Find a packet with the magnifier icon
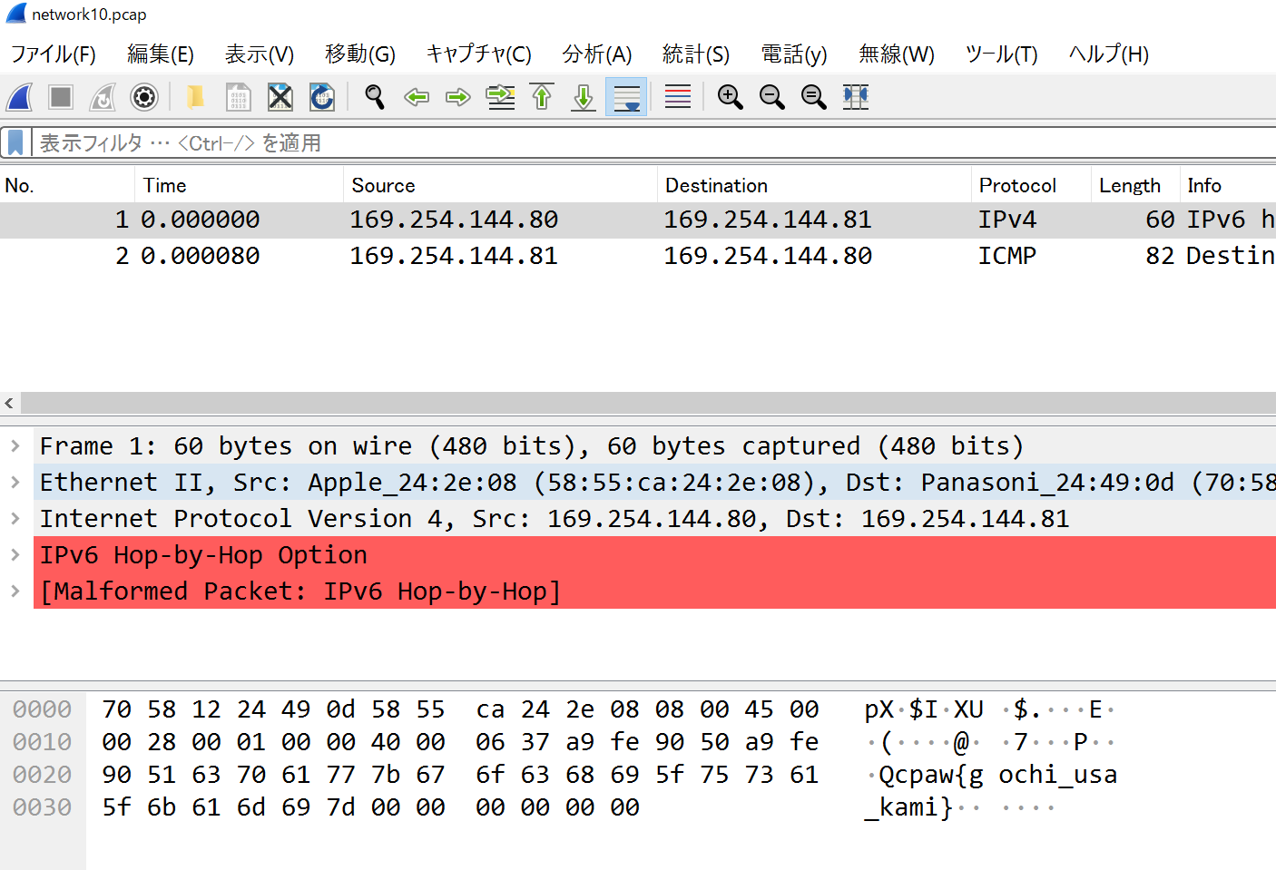This screenshot has width=1276, height=870. [x=374, y=97]
